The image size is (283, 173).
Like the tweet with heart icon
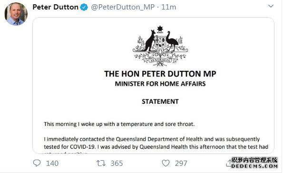click(x=166, y=163)
